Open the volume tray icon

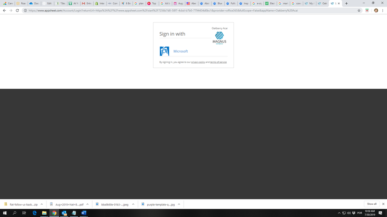click(349, 213)
